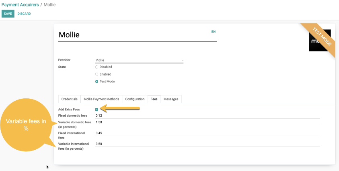Click the 'Provider' field label

pos(64,60)
